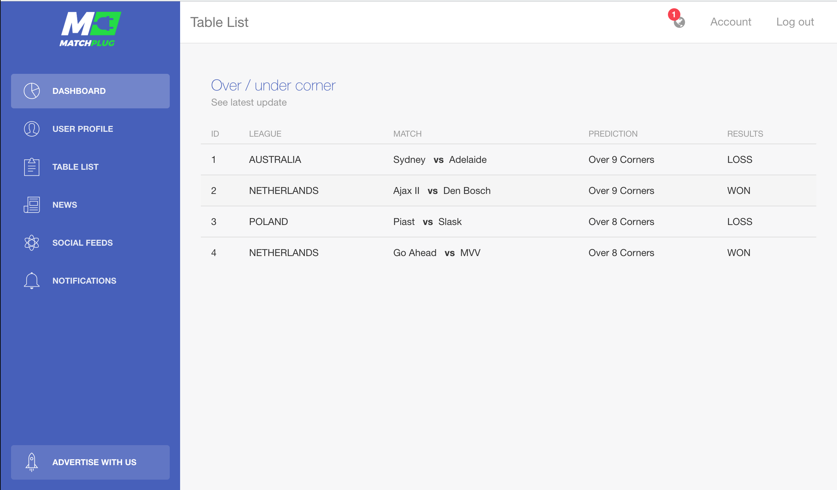The width and height of the screenshot is (837, 490).
Task: Select the POLAND league cell
Action: (x=268, y=222)
